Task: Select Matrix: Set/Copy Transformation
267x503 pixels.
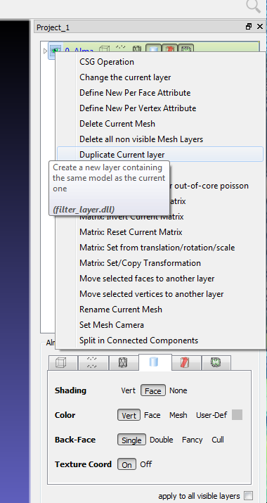Action: click(x=160, y=263)
